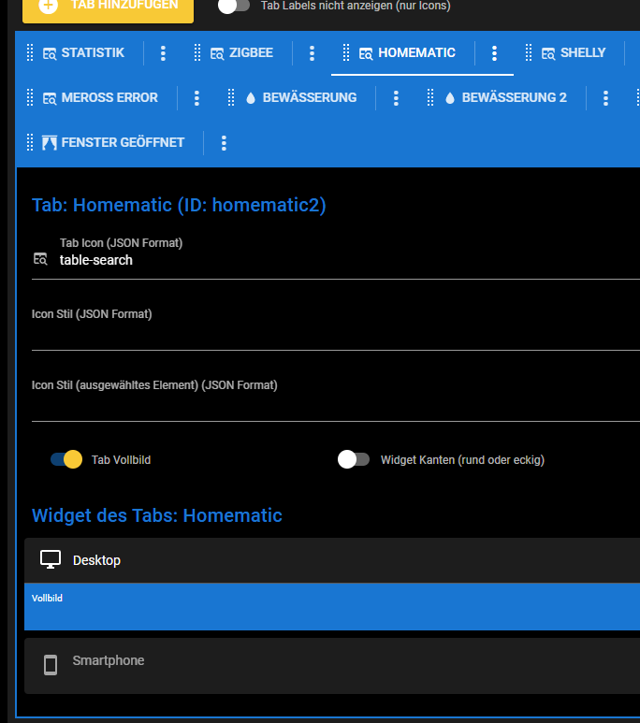Switch to the Statistik tab
640x723 pixels.
(x=93, y=53)
